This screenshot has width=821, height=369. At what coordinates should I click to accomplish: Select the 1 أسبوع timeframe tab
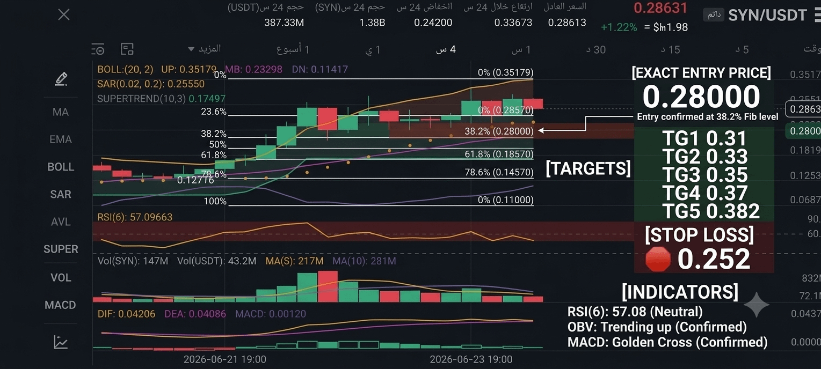(x=293, y=49)
